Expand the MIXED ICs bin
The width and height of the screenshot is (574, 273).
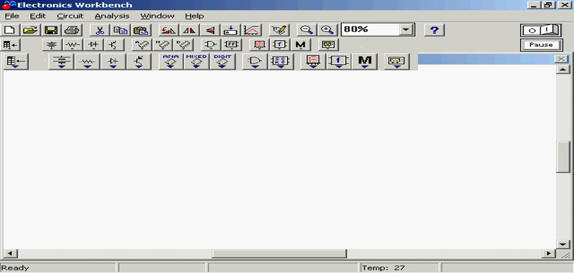tap(196, 61)
